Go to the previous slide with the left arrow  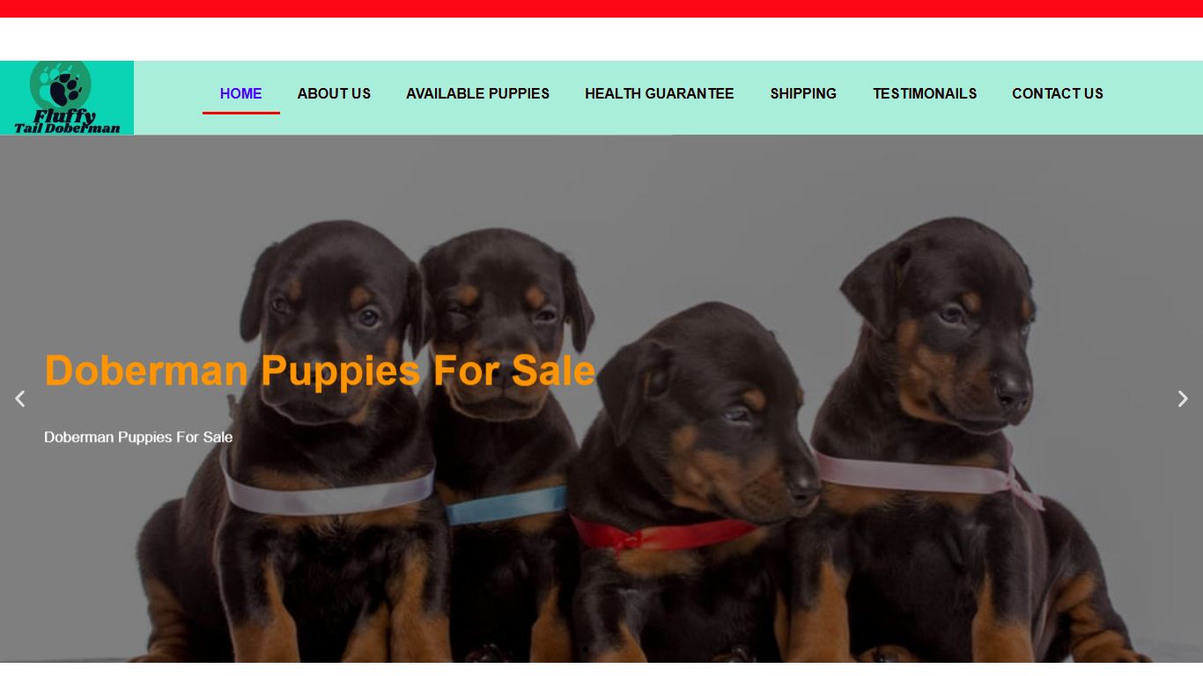coord(20,399)
